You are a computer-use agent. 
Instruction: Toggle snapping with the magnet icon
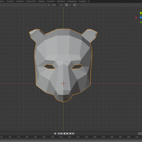tap(67, 5)
